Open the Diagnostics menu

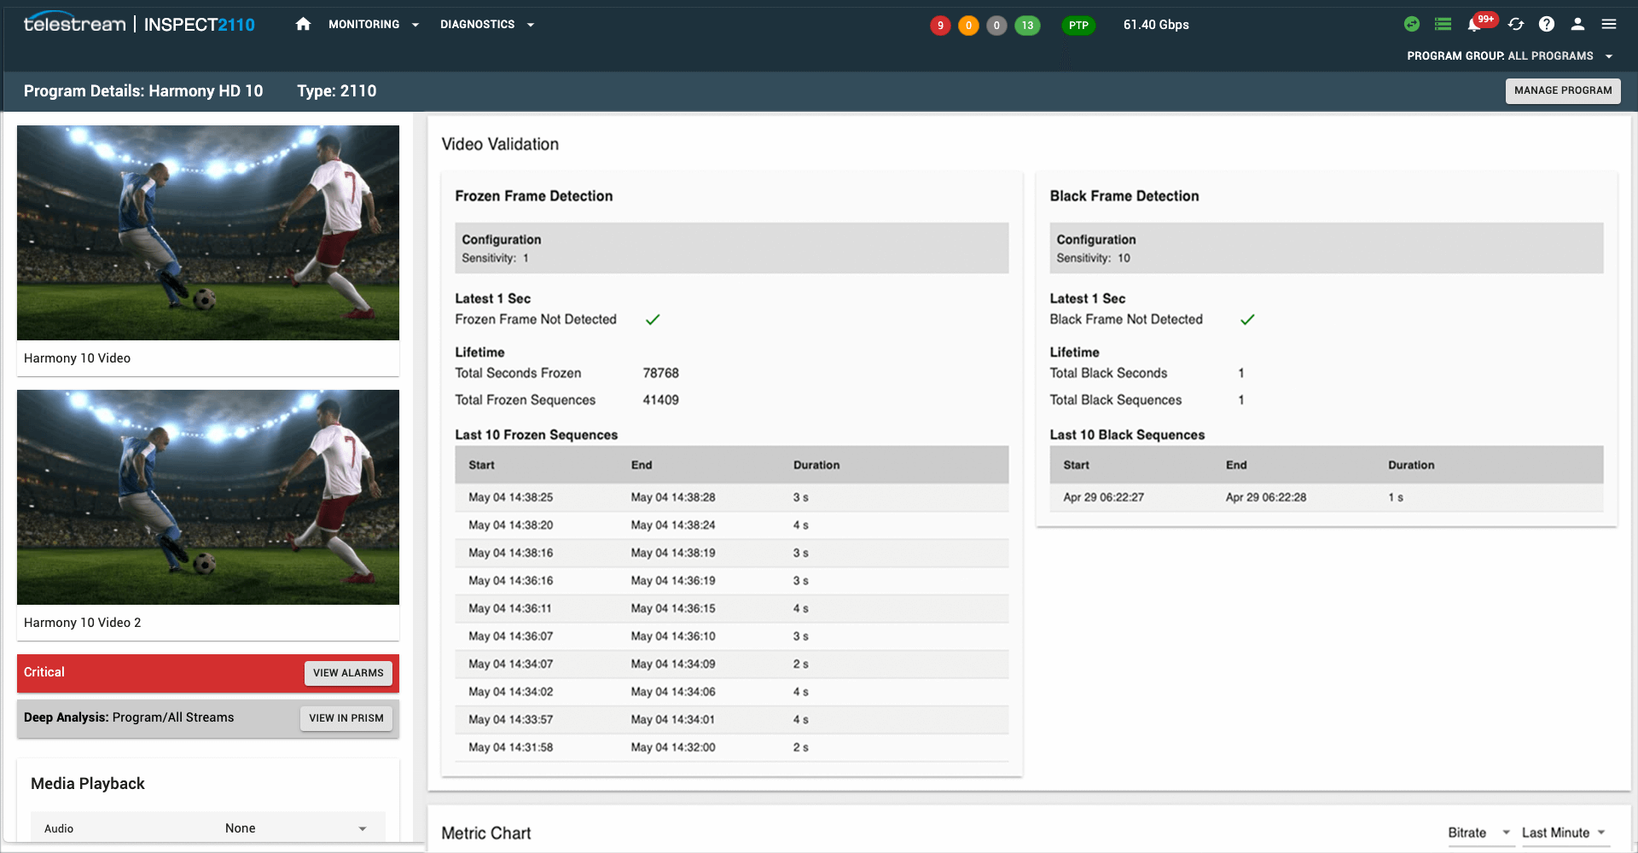coord(487,25)
